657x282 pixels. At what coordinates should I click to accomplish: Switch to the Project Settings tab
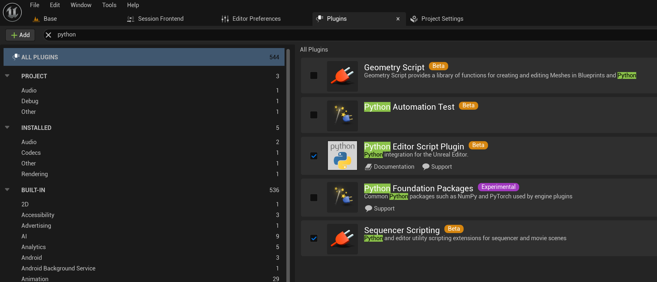442,19
